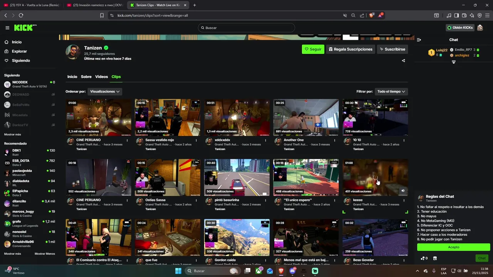493x277 pixels.
Task: Click the Suscribirse button
Action: [x=392, y=49]
